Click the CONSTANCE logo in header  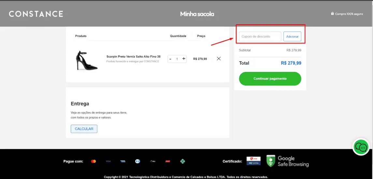36,14
